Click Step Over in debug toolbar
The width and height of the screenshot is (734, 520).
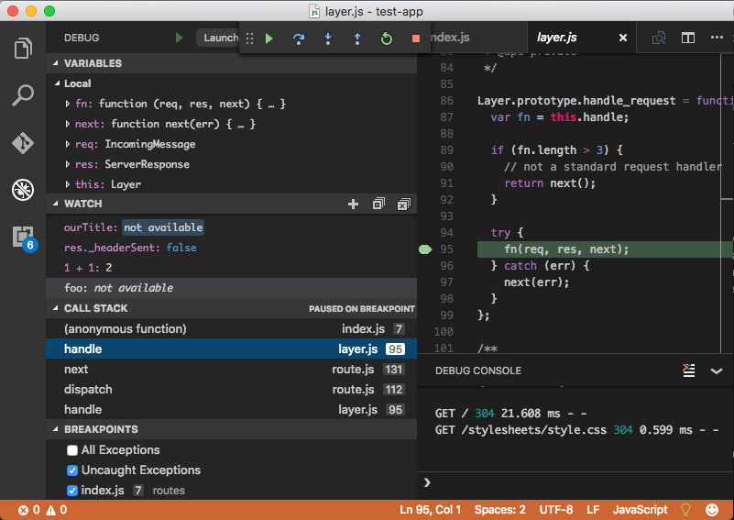click(x=299, y=39)
